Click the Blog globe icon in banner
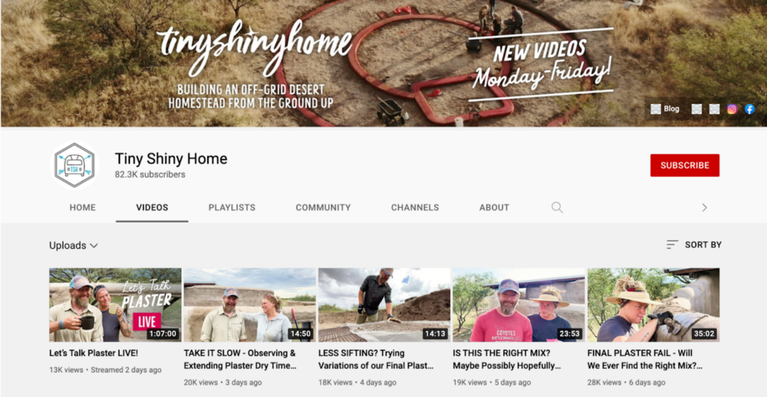767x397 pixels. pos(656,109)
